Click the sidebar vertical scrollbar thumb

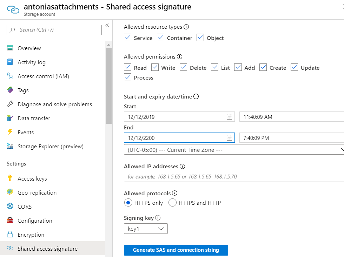coord(108,86)
